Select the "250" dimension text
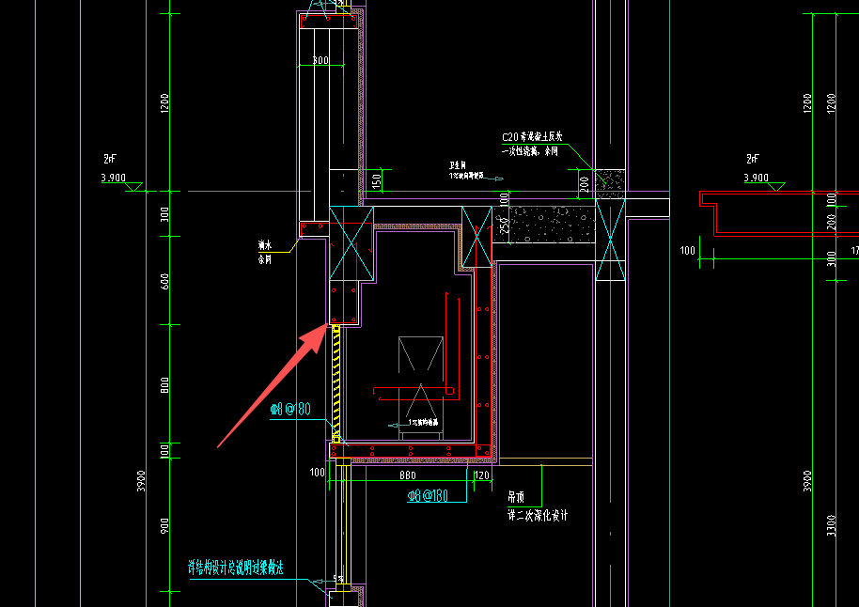This screenshot has width=859, height=607. [505, 226]
